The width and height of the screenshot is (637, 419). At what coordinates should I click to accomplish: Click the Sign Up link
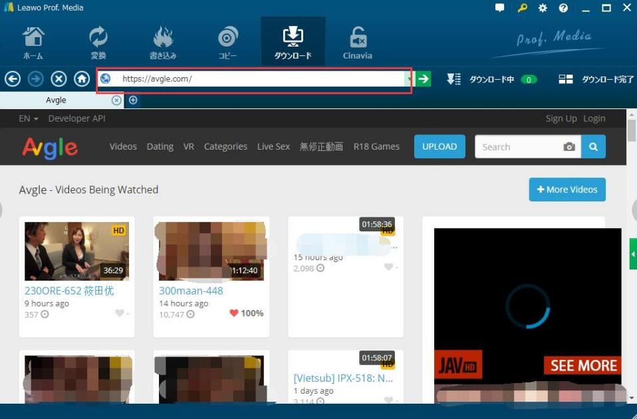pyautogui.click(x=561, y=118)
